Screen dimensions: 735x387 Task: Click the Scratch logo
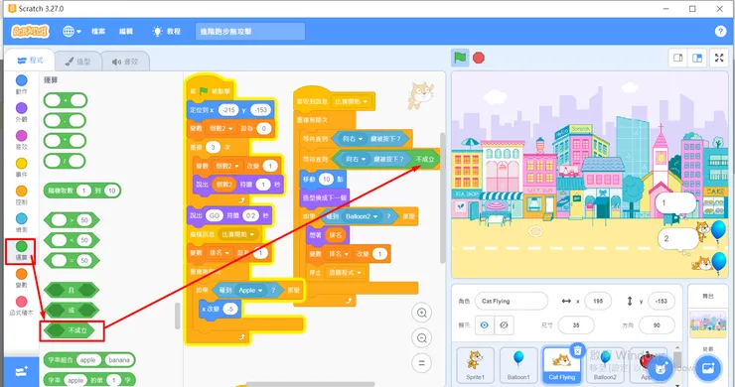(x=30, y=32)
